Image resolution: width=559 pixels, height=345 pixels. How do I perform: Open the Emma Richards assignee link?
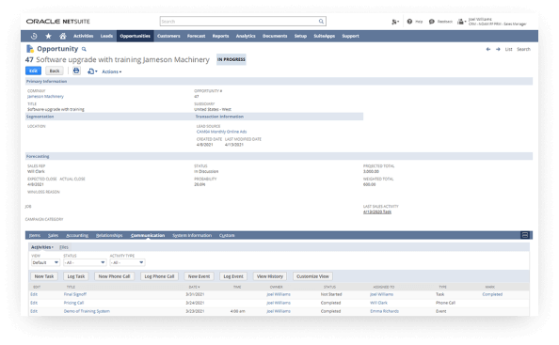click(x=384, y=311)
